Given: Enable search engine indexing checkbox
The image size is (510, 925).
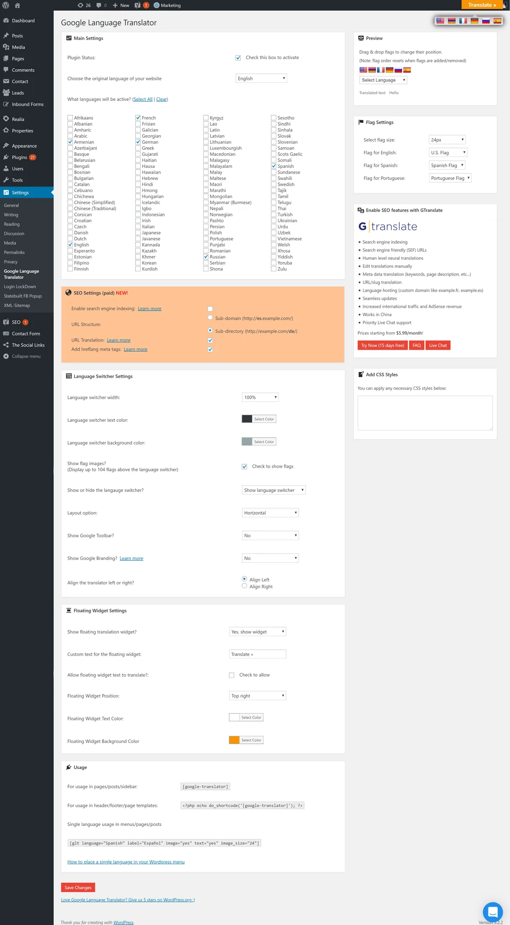Looking at the screenshot, I should (x=210, y=309).
